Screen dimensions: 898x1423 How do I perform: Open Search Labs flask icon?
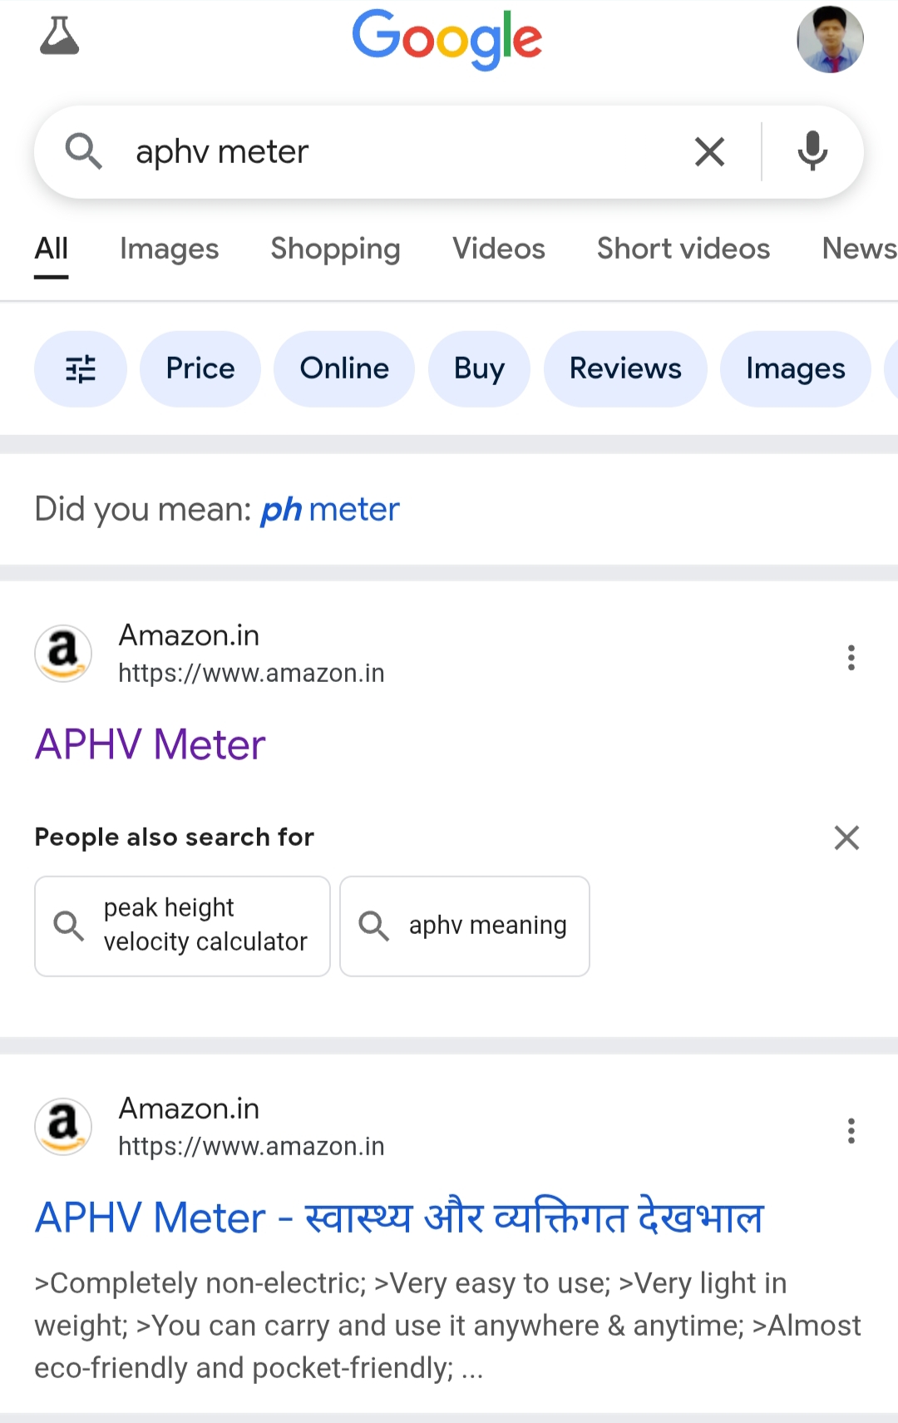coord(59,37)
